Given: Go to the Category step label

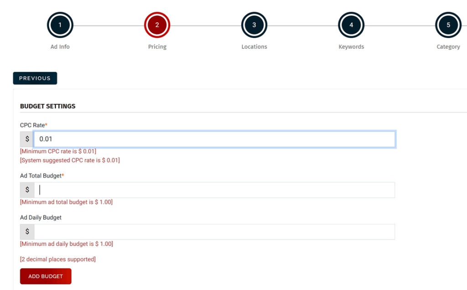Looking at the screenshot, I should click(448, 47).
